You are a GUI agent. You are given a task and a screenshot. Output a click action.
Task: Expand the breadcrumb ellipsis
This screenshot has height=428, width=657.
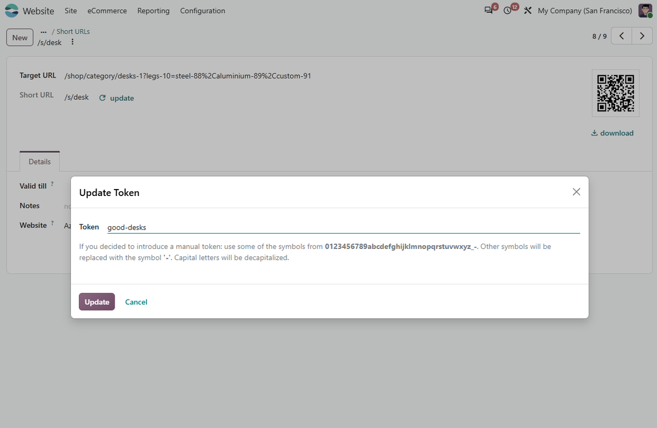(44, 32)
